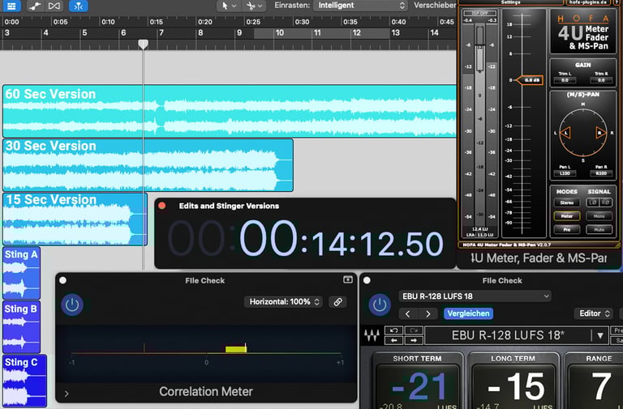
Task: Click the L pan handle in M/S-Pan circle
Action: [565, 133]
